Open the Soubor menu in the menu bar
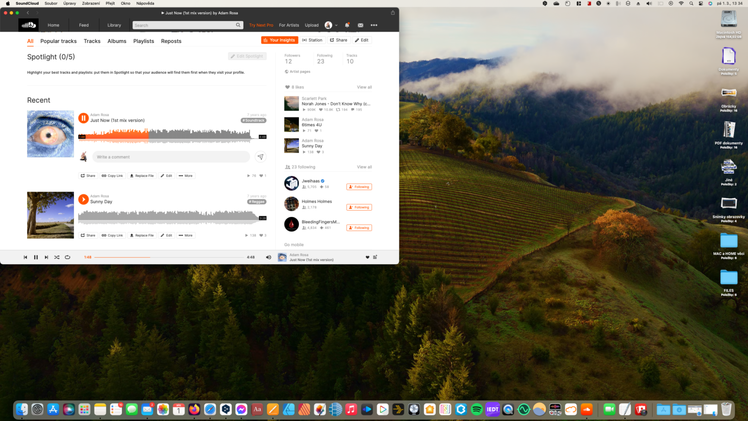The image size is (748, 421). [51, 3]
